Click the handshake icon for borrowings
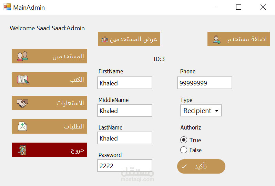 (22, 103)
